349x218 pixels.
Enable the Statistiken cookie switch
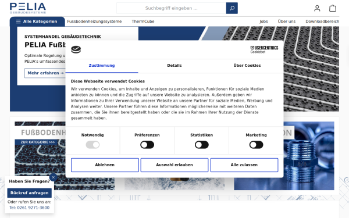point(202,145)
